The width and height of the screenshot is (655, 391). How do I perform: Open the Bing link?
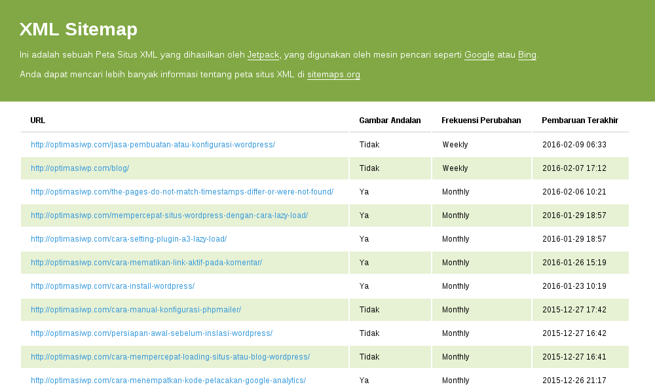click(x=527, y=55)
